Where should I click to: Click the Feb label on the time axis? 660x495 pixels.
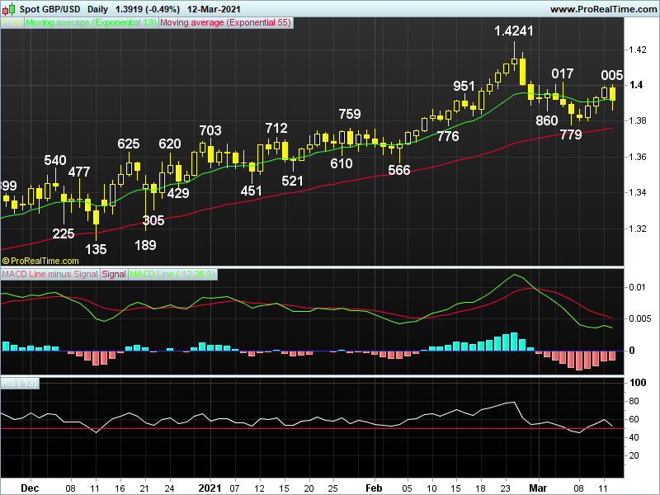374,488
